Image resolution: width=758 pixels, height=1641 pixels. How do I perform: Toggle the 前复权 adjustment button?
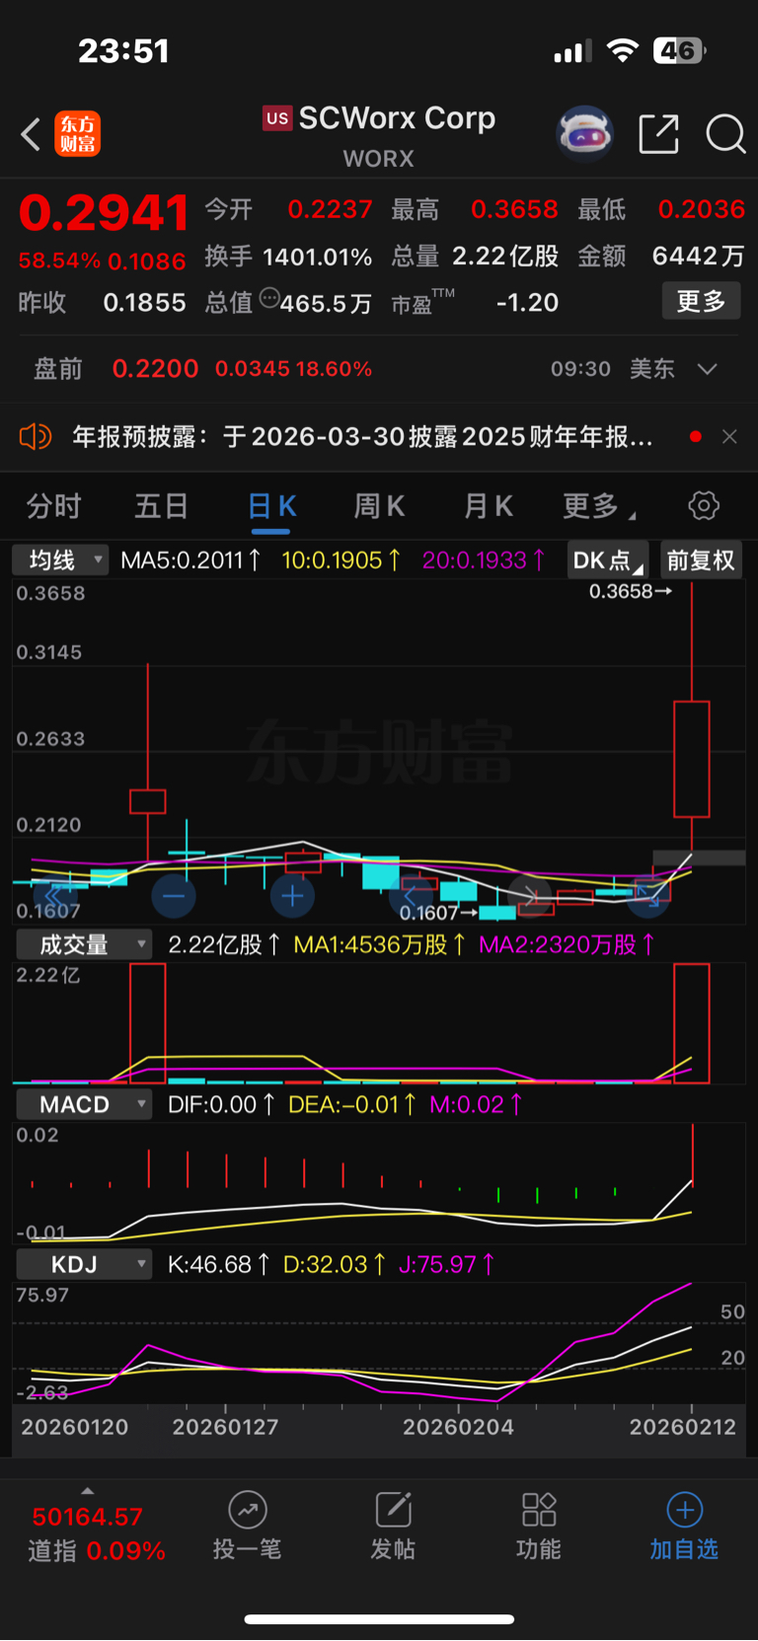coord(701,560)
